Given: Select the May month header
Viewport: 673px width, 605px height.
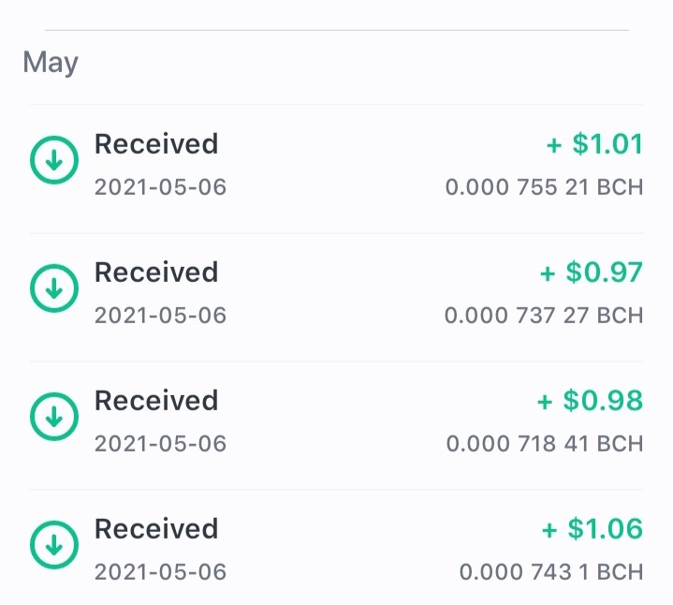Looking at the screenshot, I should [x=51, y=63].
